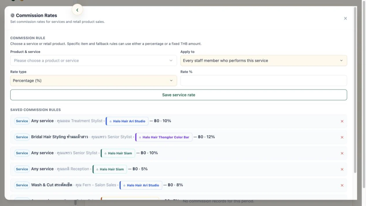366x206 pixels.
Task: Click the ฿0 · 8% rate text
Action: click(x=175, y=185)
